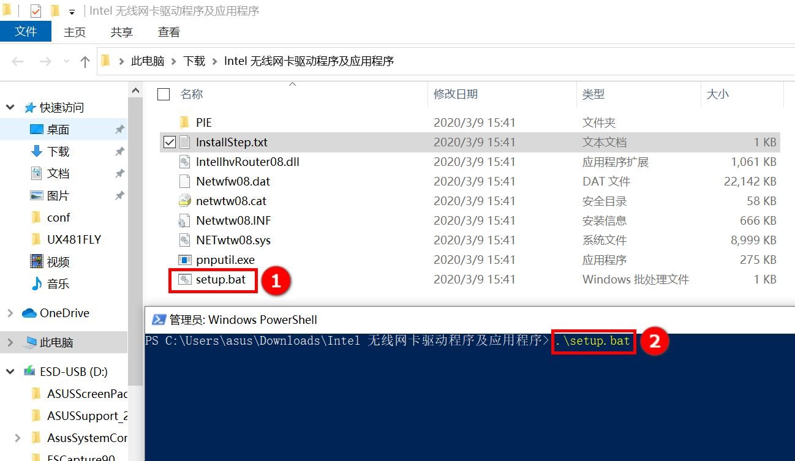795x461 pixels.
Task: Click the Back arrow navigation icon
Action: (18, 61)
